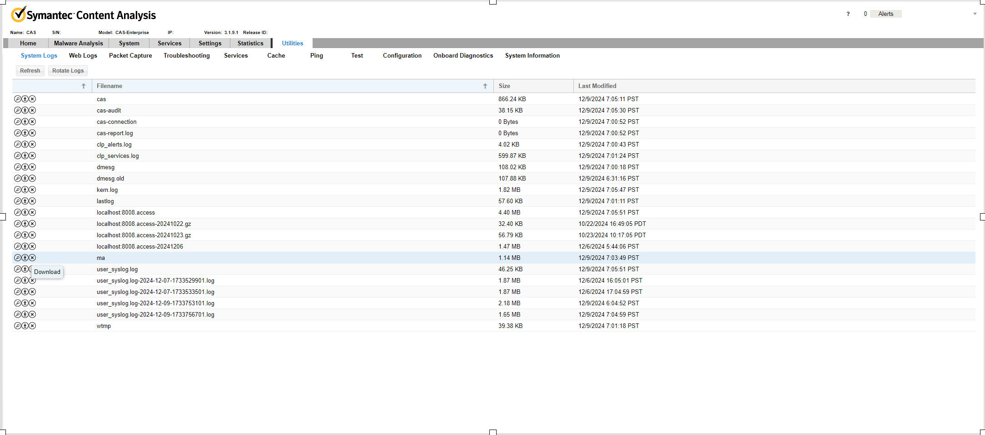Delete the wtmp log file
This screenshot has width=985, height=435.
(x=33, y=326)
